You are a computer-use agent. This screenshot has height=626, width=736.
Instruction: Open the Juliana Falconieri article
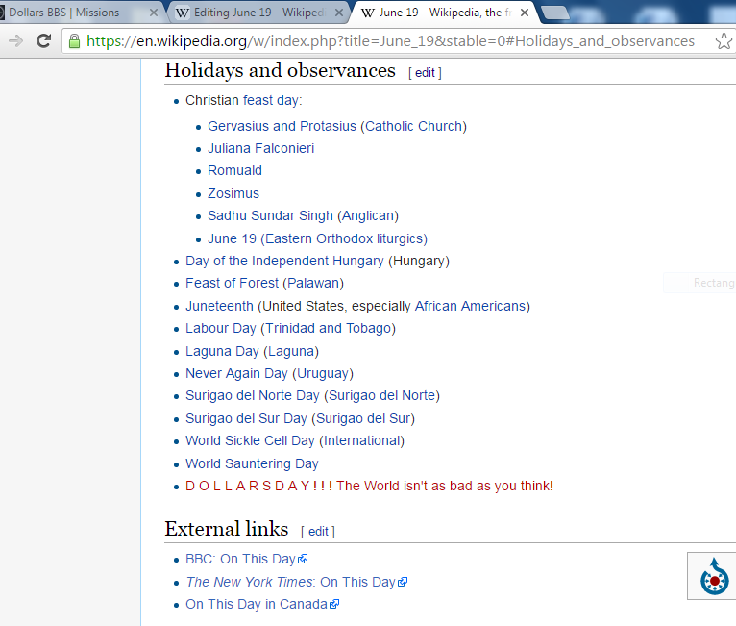pyautogui.click(x=261, y=148)
